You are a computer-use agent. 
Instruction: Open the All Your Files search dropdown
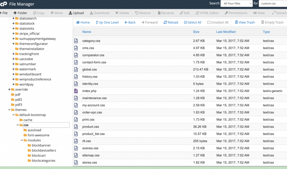[x=236, y=3]
